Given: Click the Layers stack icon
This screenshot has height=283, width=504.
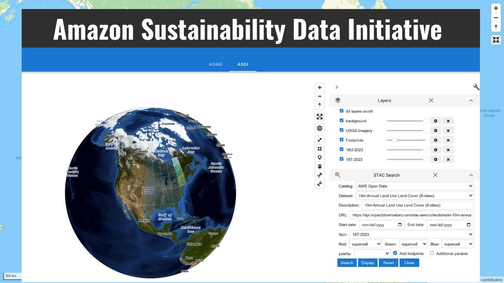Looking at the screenshot, I should point(338,100).
